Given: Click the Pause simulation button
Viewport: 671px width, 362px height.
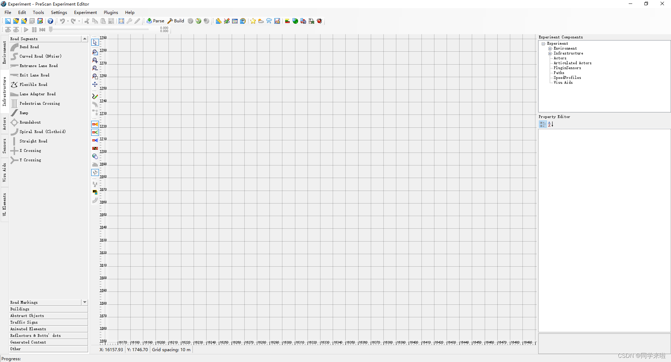Looking at the screenshot, I should 34,30.
